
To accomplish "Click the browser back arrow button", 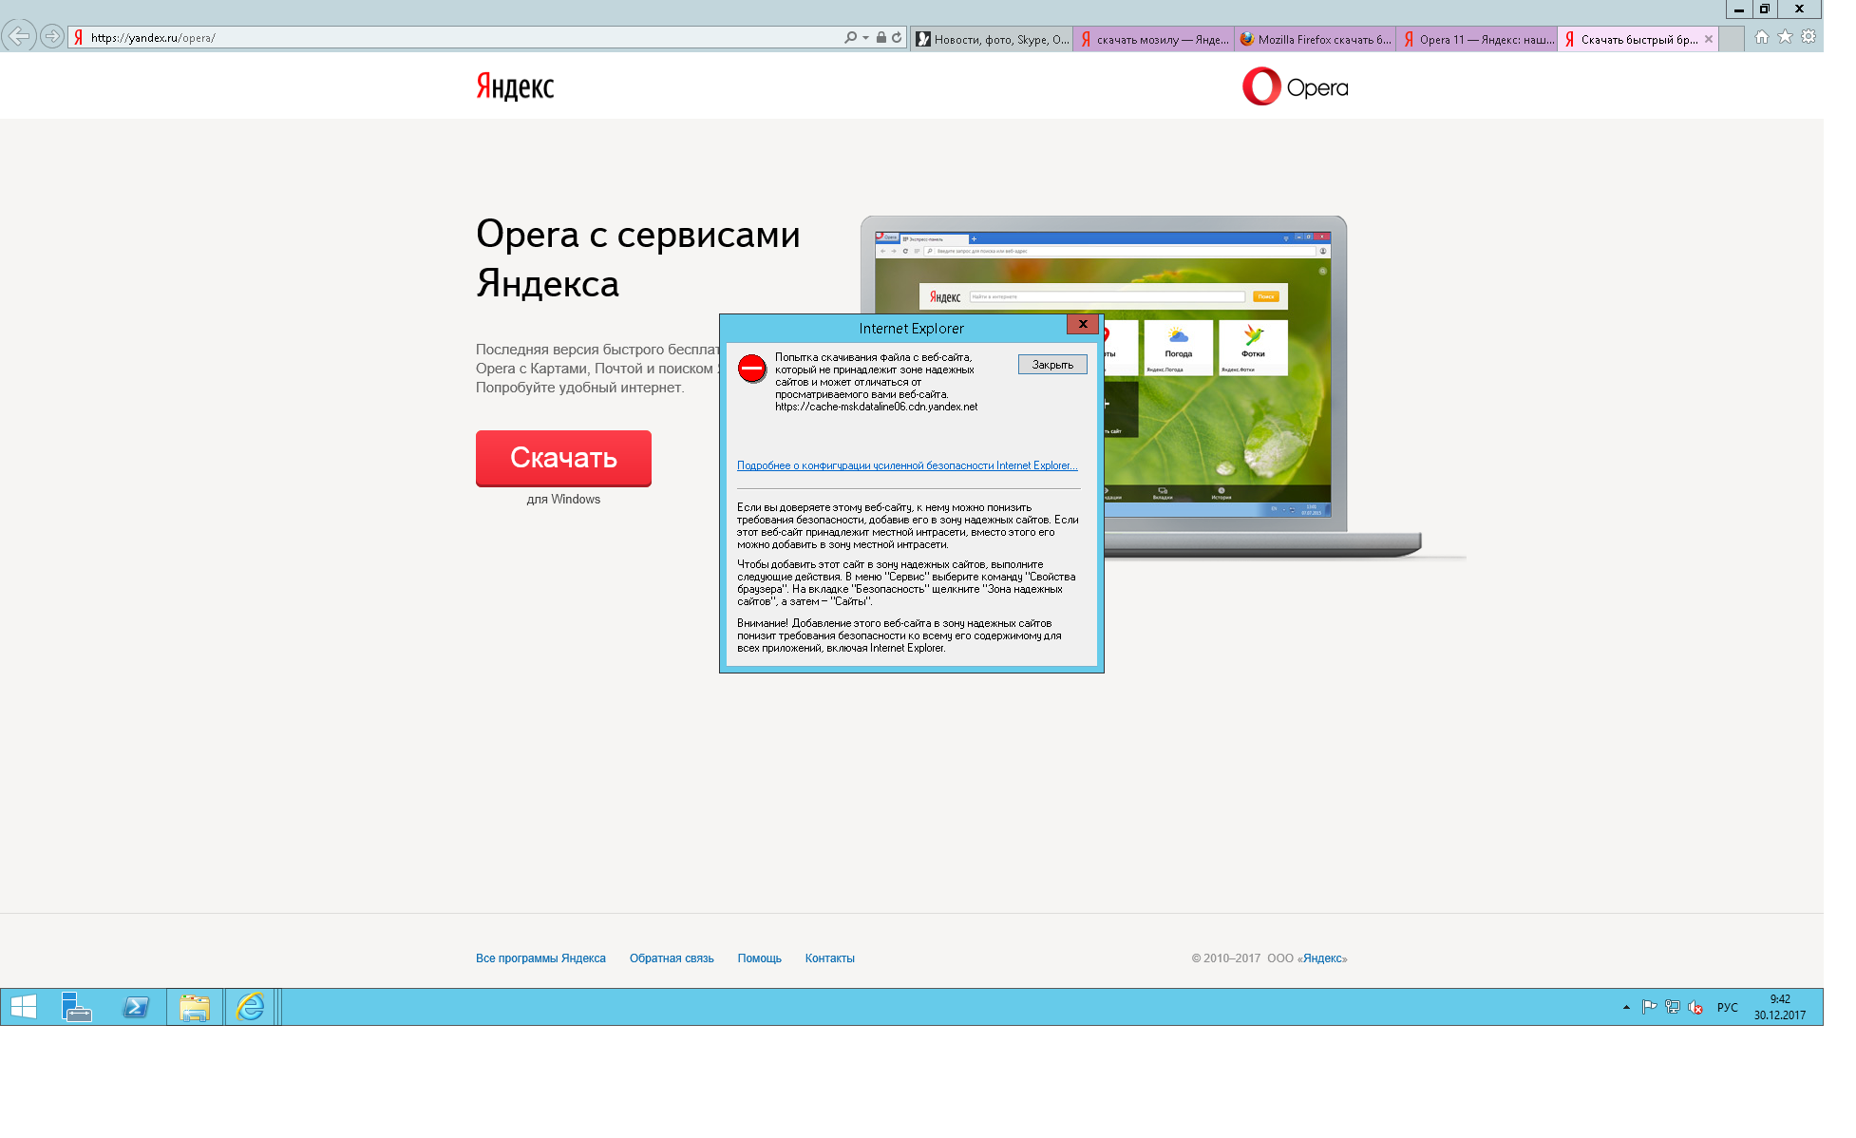I will [x=18, y=37].
